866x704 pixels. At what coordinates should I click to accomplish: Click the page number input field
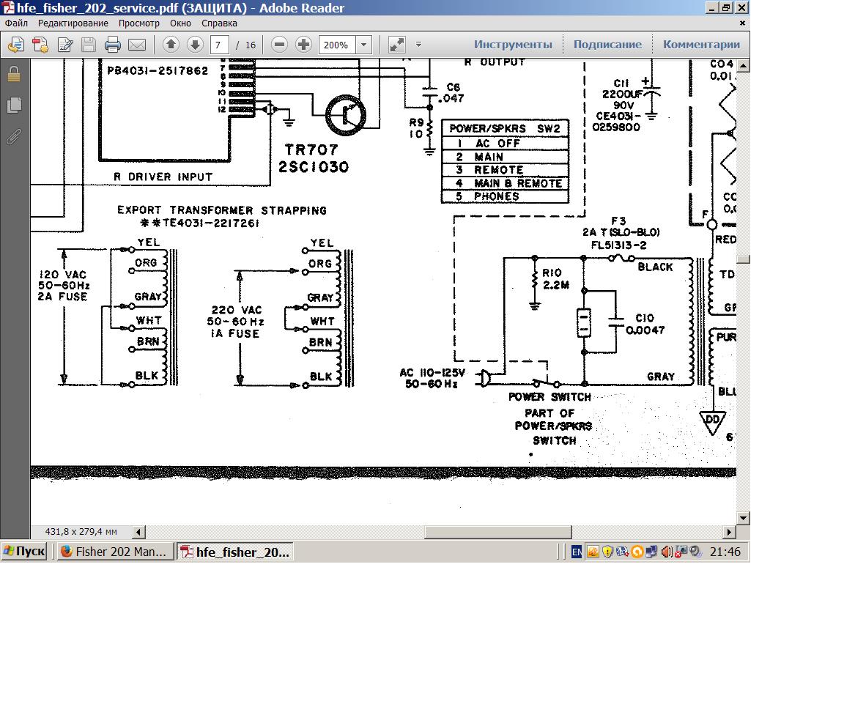point(220,45)
